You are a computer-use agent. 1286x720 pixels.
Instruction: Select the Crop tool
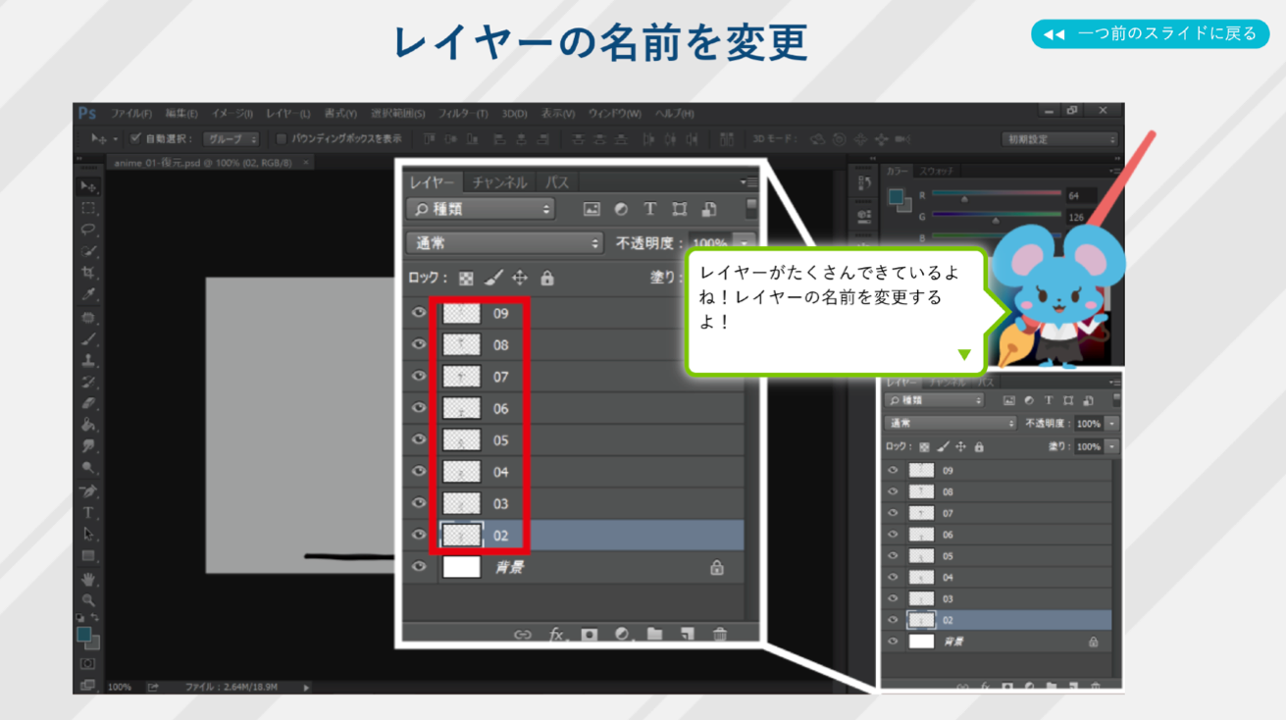coord(88,273)
